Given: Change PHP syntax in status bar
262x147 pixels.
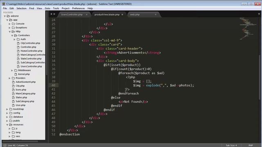Looking at the screenshot, I should [251, 145].
